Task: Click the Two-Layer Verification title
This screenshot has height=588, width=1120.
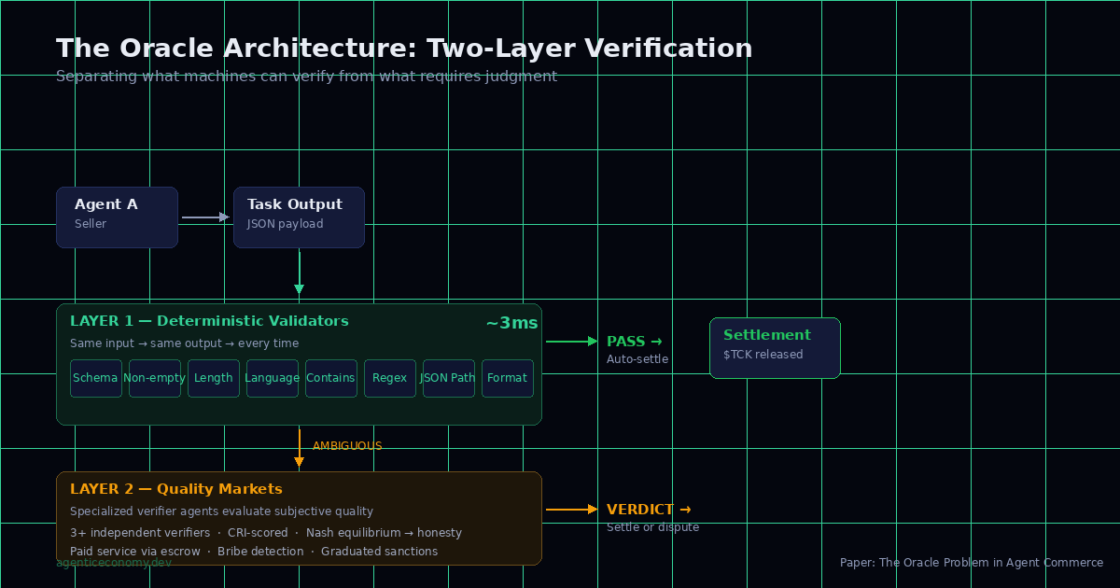Action: pyautogui.click(x=403, y=48)
